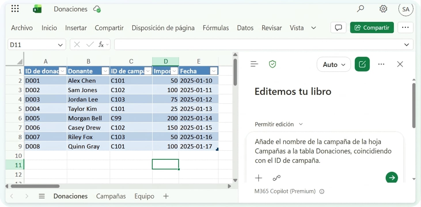The height and width of the screenshot is (207, 421).
Task: Open Copilot pane more options ellipsis
Action: pos(381,64)
